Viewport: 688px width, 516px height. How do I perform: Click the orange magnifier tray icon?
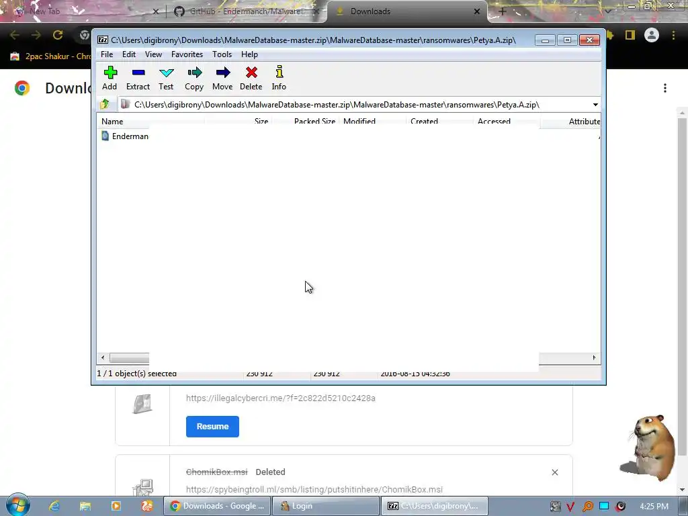(x=587, y=507)
